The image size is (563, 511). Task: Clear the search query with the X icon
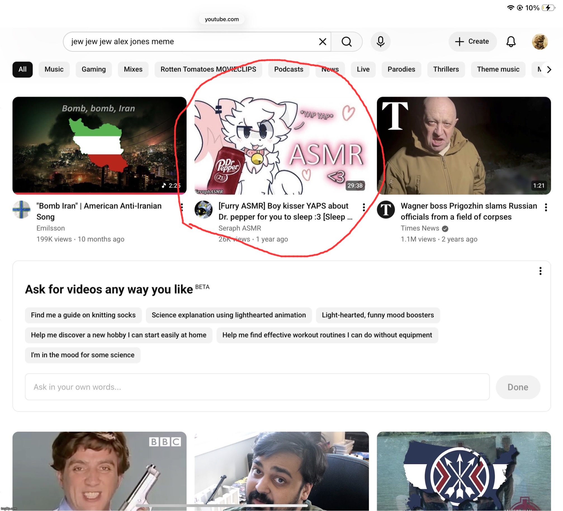point(323,42)
